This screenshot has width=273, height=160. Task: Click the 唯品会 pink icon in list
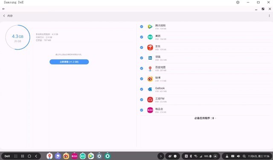coord(150,110)
